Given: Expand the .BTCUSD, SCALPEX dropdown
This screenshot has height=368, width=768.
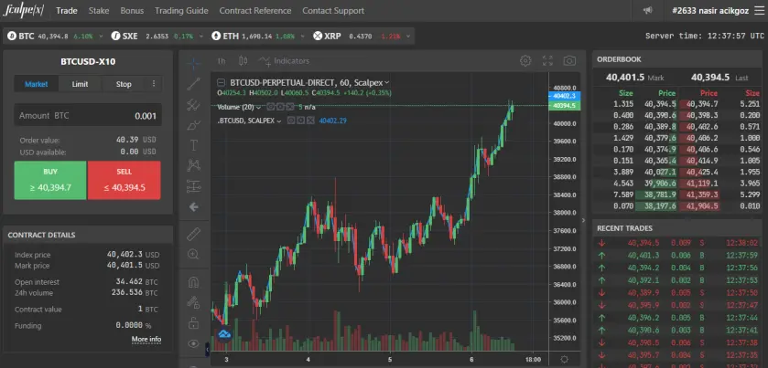Looking at the screenshot, I should point(278,121).
